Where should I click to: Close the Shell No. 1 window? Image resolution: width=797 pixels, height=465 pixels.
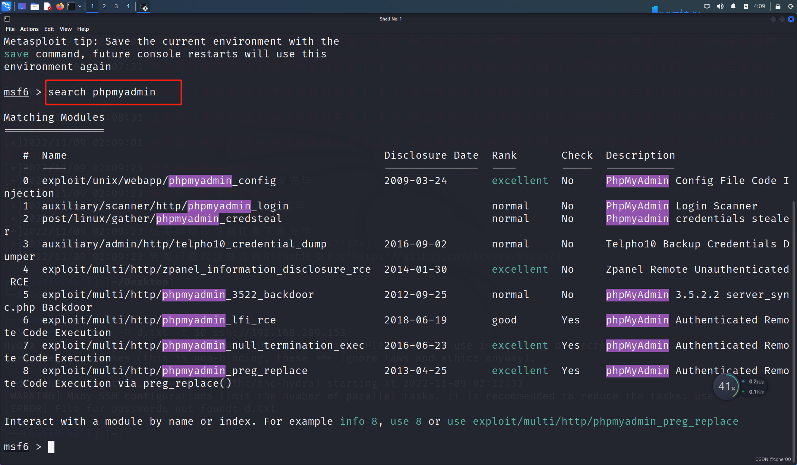point(791,19)
